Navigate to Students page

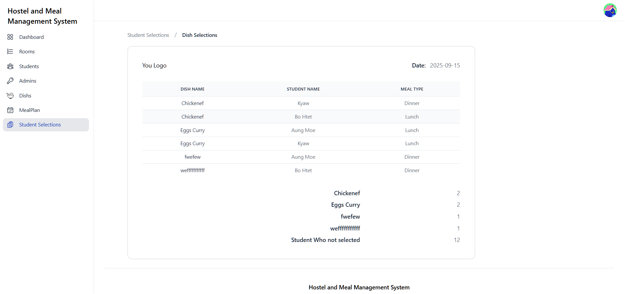[x=29, y=66]
